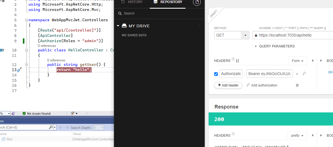Collapse the namespace block on line 5

tap(26, 20)
